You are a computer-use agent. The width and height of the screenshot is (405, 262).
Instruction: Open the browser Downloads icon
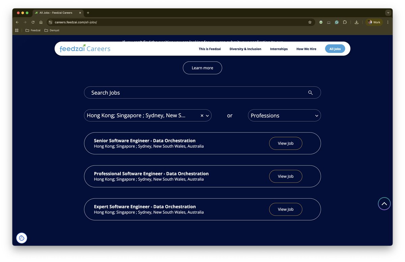[x=356, y=22]
